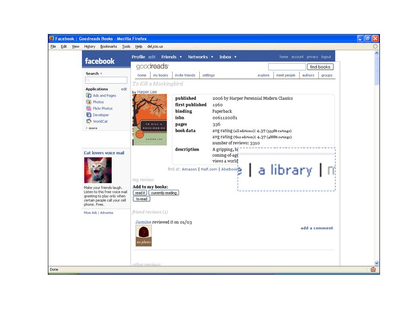
Task: Open the Inbox dropdown arrow
Action: pos(235,57)
